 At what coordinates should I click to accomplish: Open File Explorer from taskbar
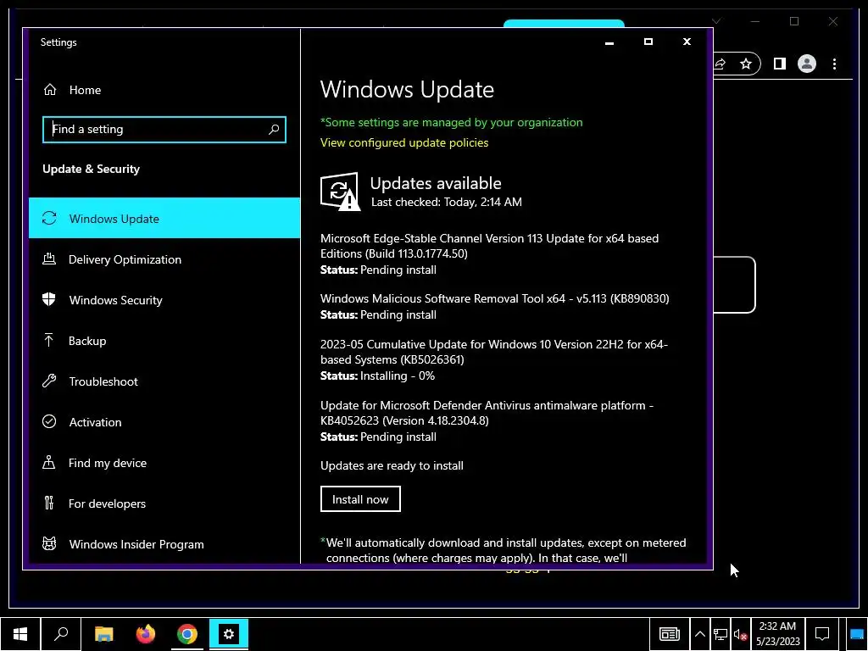(104, 634)
